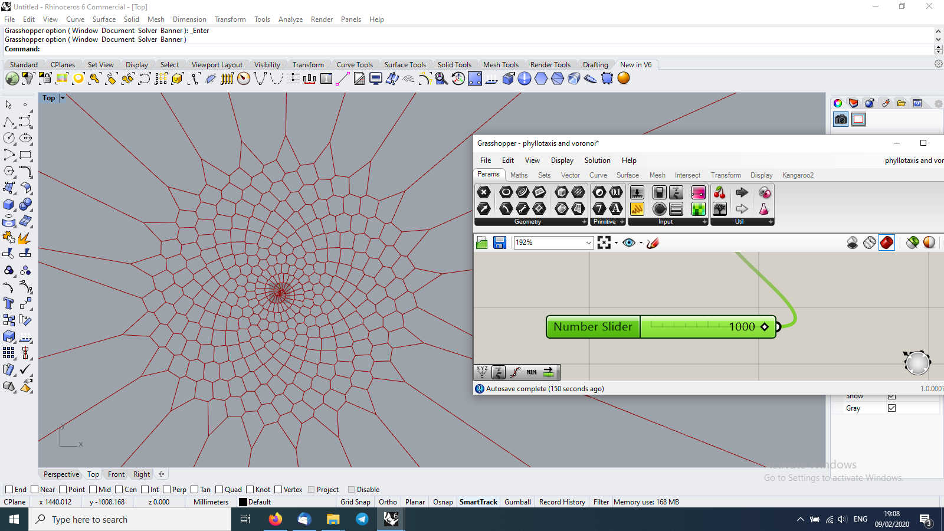Switch to the Surface Tools toolbar tab
944x531 pixels.
[405, 65]
